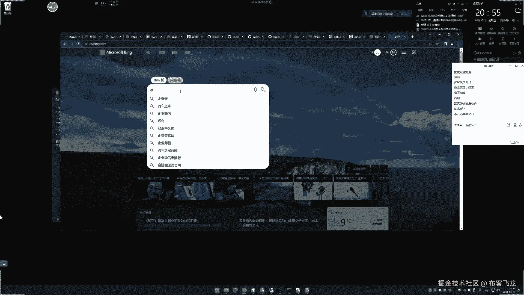Open Bing hamburger settings menu

click(x=404, y=52)
